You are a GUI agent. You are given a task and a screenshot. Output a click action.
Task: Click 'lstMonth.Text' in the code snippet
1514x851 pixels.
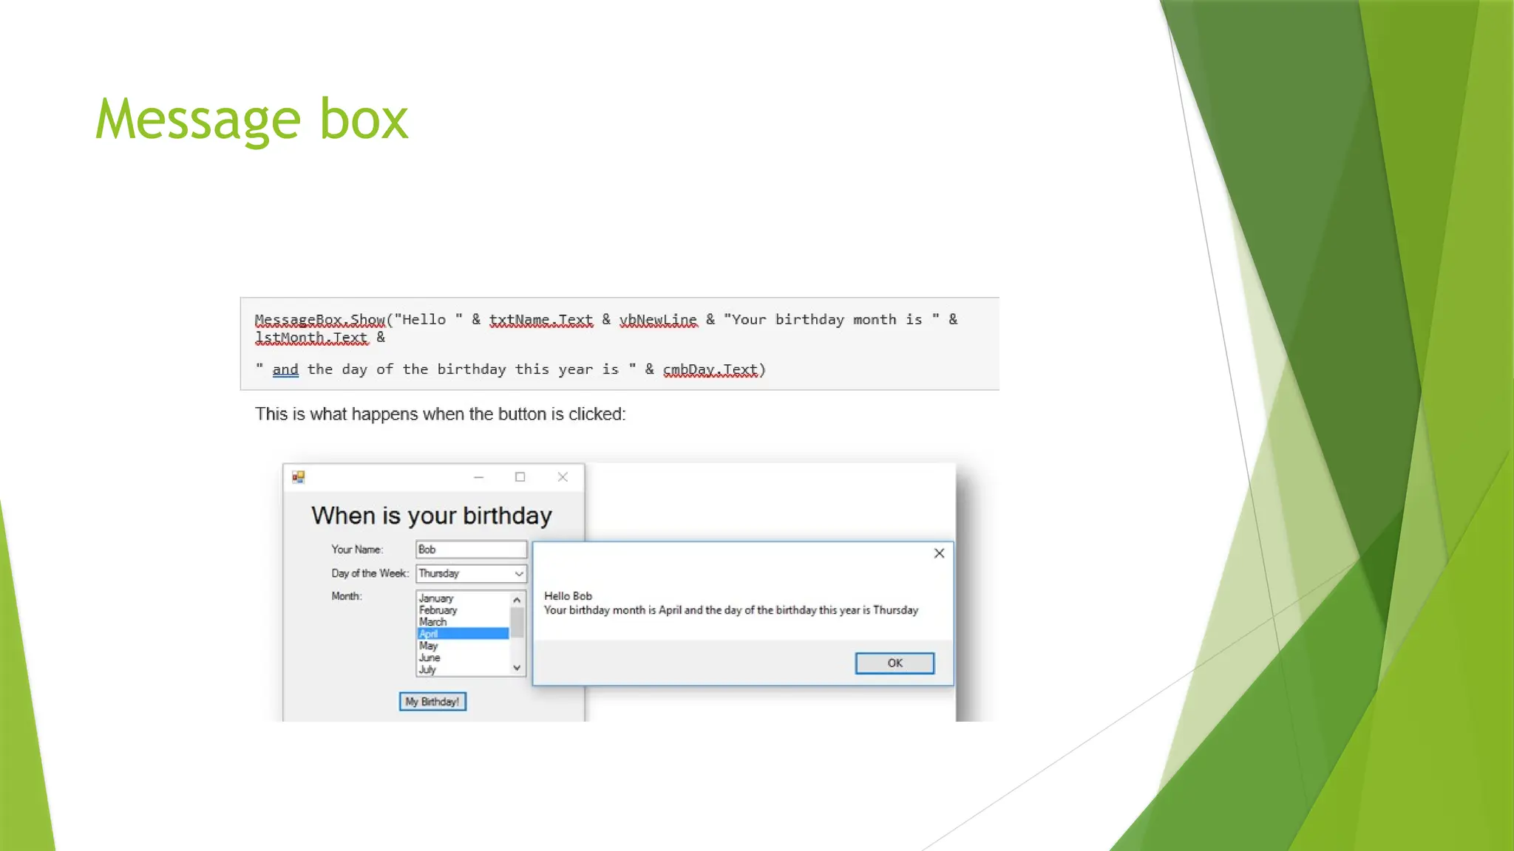(x=311, y=338)
